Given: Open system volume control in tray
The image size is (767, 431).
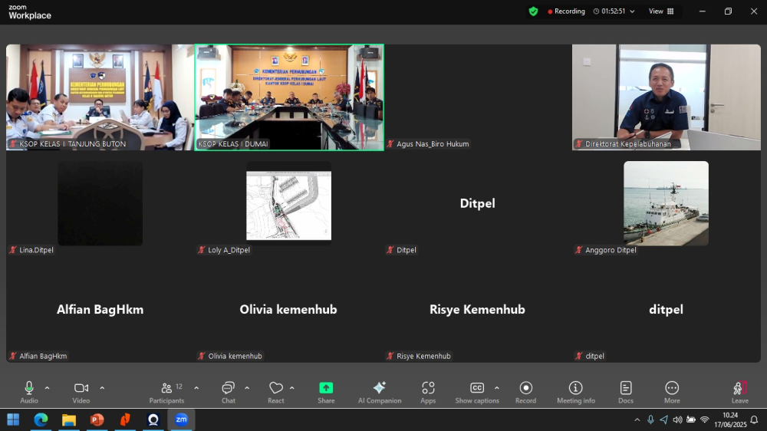Looking at the screenshot, I should coord(677,419).
